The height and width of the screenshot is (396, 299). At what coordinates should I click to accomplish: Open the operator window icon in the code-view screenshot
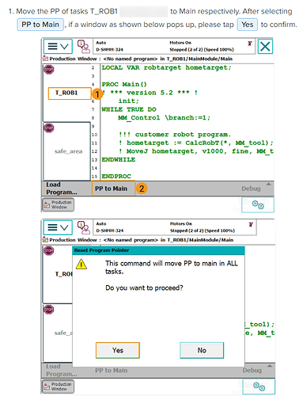[x=83, y=47]
